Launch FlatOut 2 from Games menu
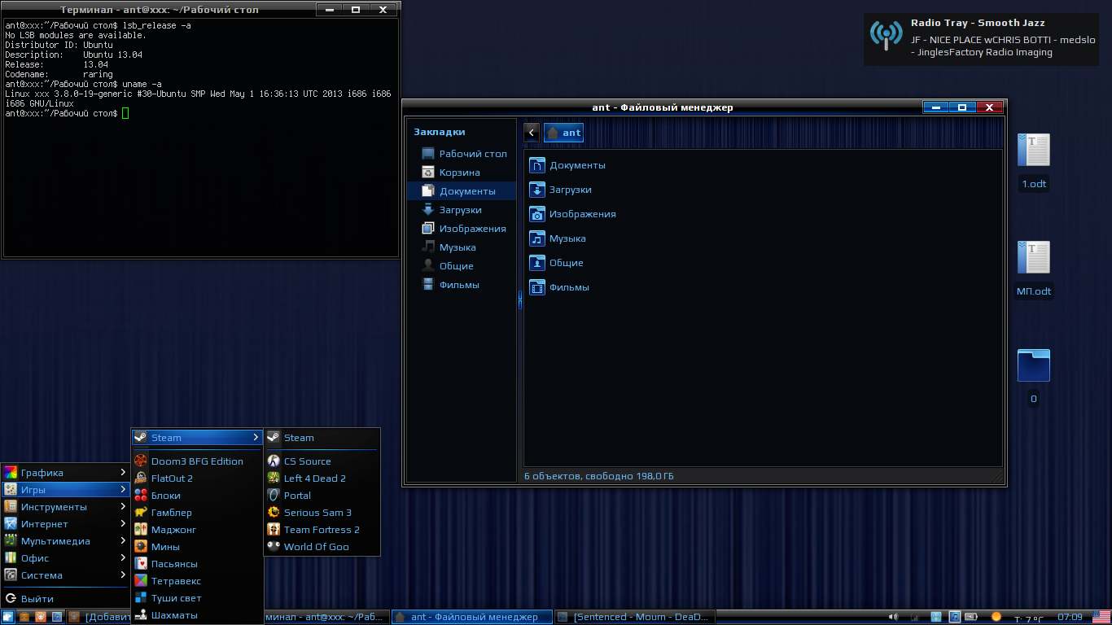Image resolution: width=1112 pixels, height=625 pixels. click(x=197, y=479)
